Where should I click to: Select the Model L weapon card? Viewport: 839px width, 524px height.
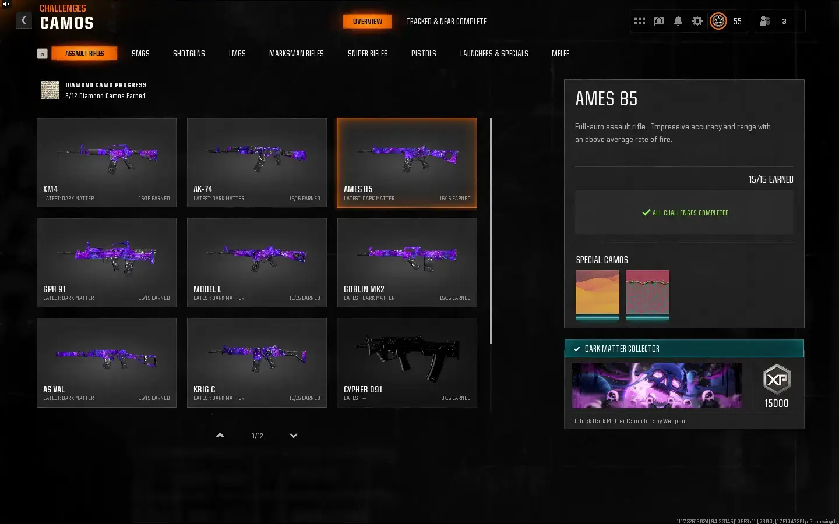(257, 263)
